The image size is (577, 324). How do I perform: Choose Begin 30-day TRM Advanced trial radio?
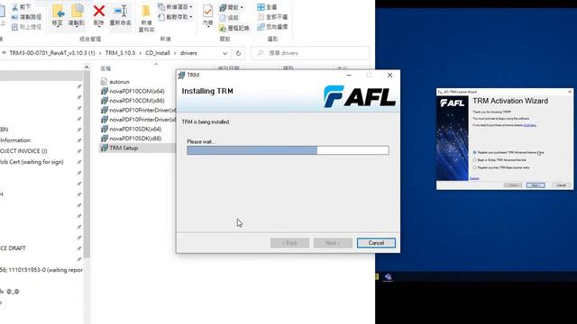(475, 160)
